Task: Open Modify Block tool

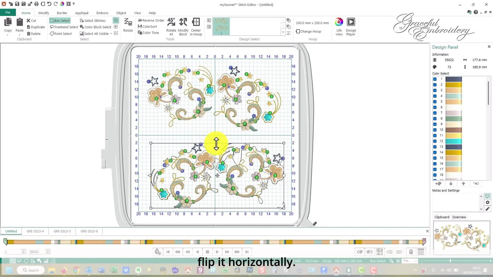Action: (x=183, y=27)
